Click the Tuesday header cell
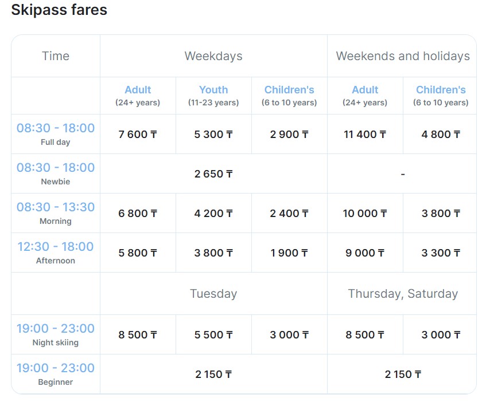 click(x=213, y=294)
